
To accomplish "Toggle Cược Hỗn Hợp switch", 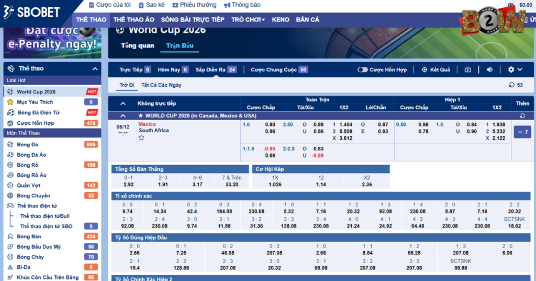I will tap(362, 69).
